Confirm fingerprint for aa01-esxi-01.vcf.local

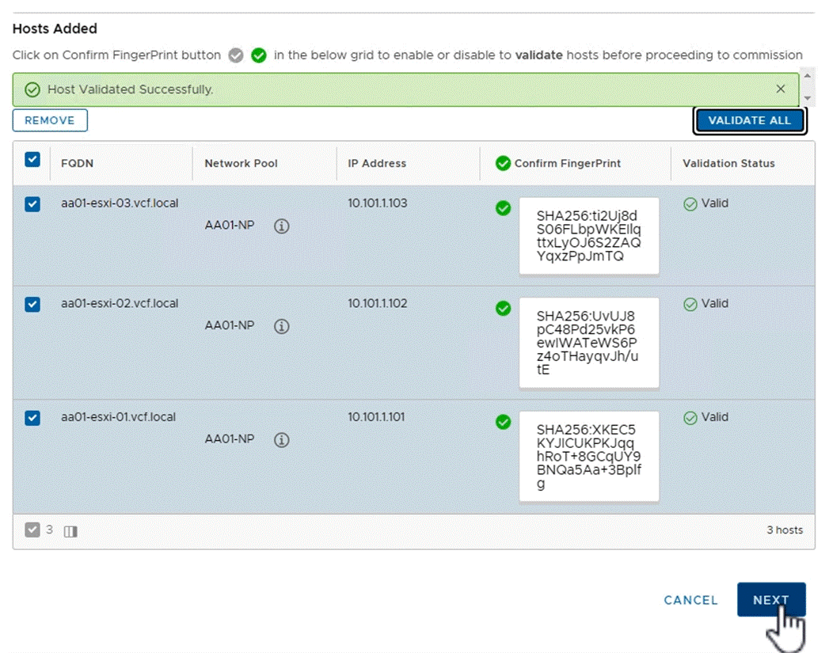[x=504, y=423]
